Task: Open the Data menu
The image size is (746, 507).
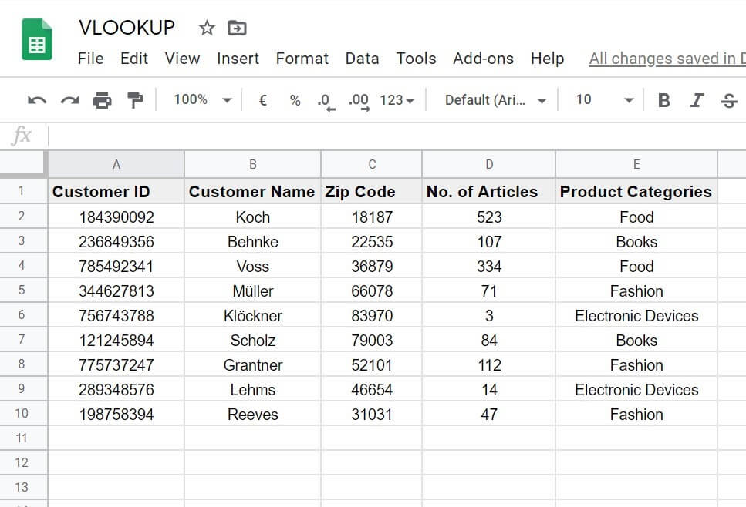Action: tap(362, 59)
